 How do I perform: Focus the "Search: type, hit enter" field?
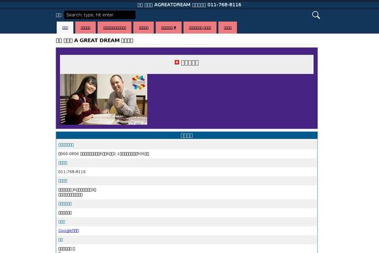(x=100, y=15)
